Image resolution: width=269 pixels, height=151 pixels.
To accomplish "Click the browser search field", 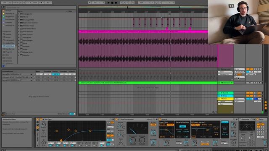I will pyautogui.click(x=40, y=8).
